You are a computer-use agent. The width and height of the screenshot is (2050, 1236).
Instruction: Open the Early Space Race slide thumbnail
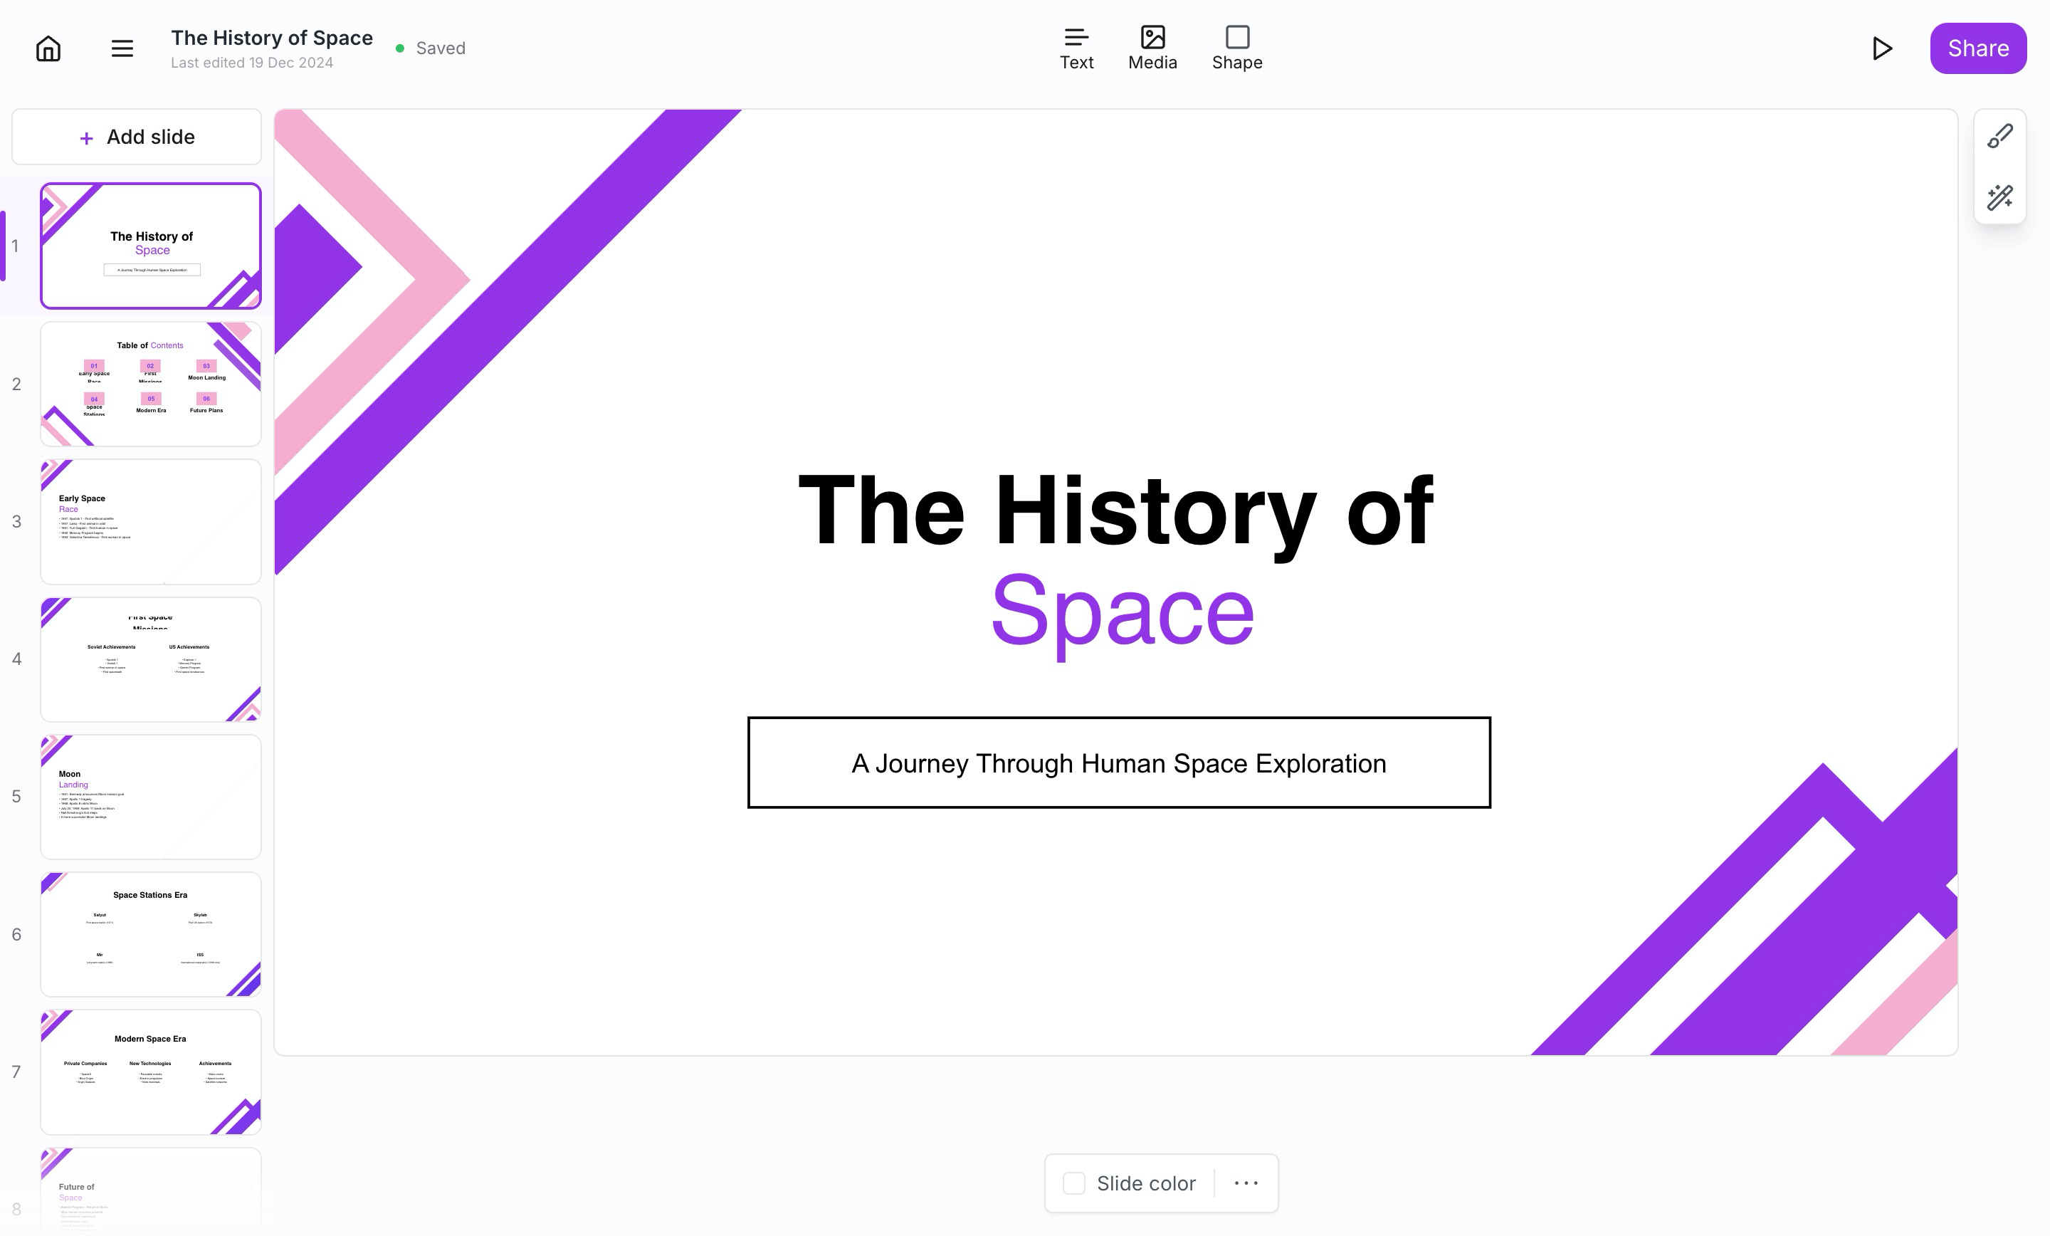(151, 522)
